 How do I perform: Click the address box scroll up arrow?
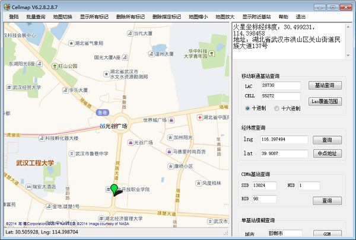(x=348, y=27)
